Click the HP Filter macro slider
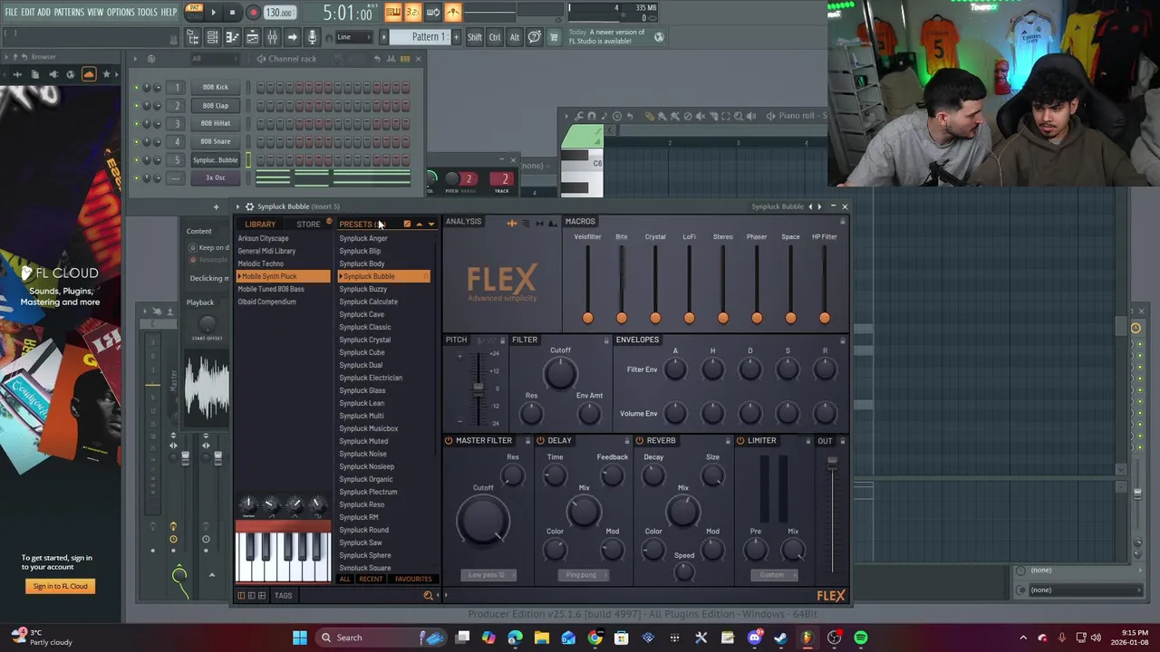 click(x=825, y=283)
